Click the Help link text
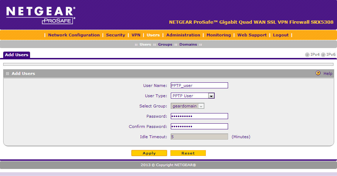Screen dimensions: 337x176 328,74
